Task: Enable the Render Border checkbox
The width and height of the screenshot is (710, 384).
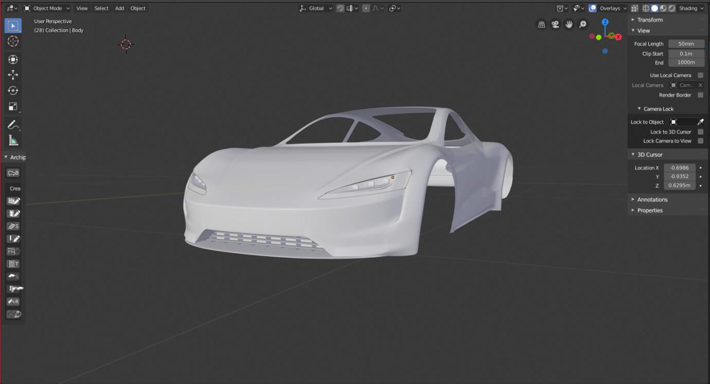Action: click(701, 94)
